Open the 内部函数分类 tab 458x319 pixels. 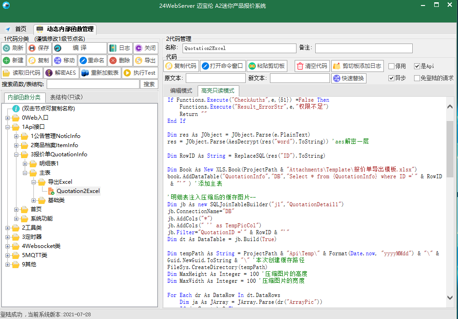(x=25, y=97)
